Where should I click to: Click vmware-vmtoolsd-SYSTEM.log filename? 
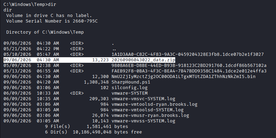click(148, 110)
